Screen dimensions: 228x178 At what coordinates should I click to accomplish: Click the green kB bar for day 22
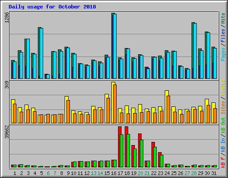tap(155, 157)
